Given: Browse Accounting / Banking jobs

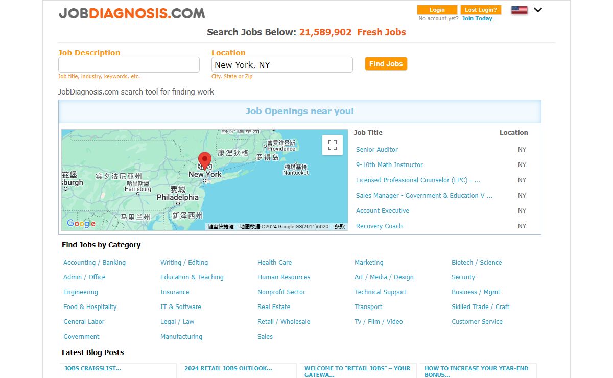Looking at the screenshot, I should point(95,263).
